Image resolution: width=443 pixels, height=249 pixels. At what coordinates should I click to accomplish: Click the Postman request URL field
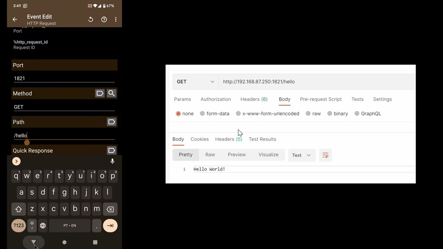[x=317, y=82]
